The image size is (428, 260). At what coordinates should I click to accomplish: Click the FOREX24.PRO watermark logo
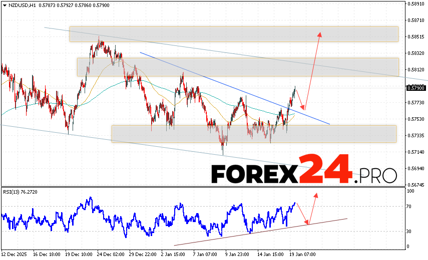[303, 173]
